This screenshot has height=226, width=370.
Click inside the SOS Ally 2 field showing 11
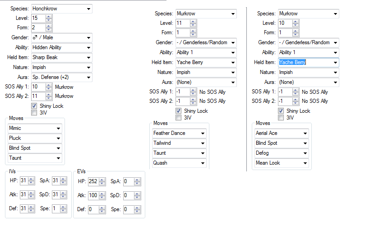click(x=38, y=96)
